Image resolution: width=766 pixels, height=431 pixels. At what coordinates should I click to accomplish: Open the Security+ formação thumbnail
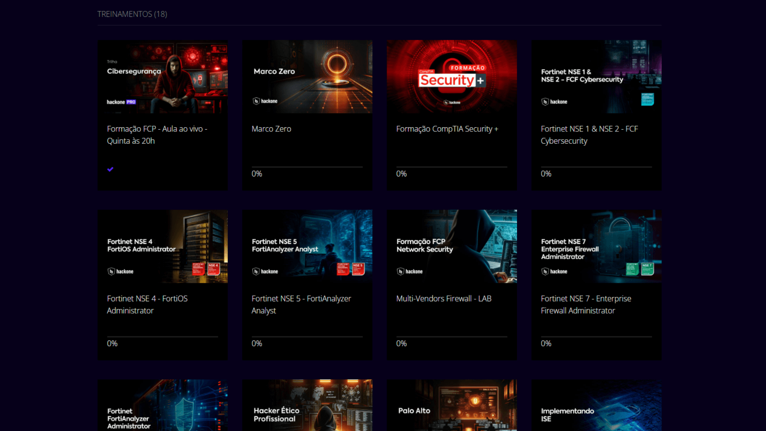[452, 77]
